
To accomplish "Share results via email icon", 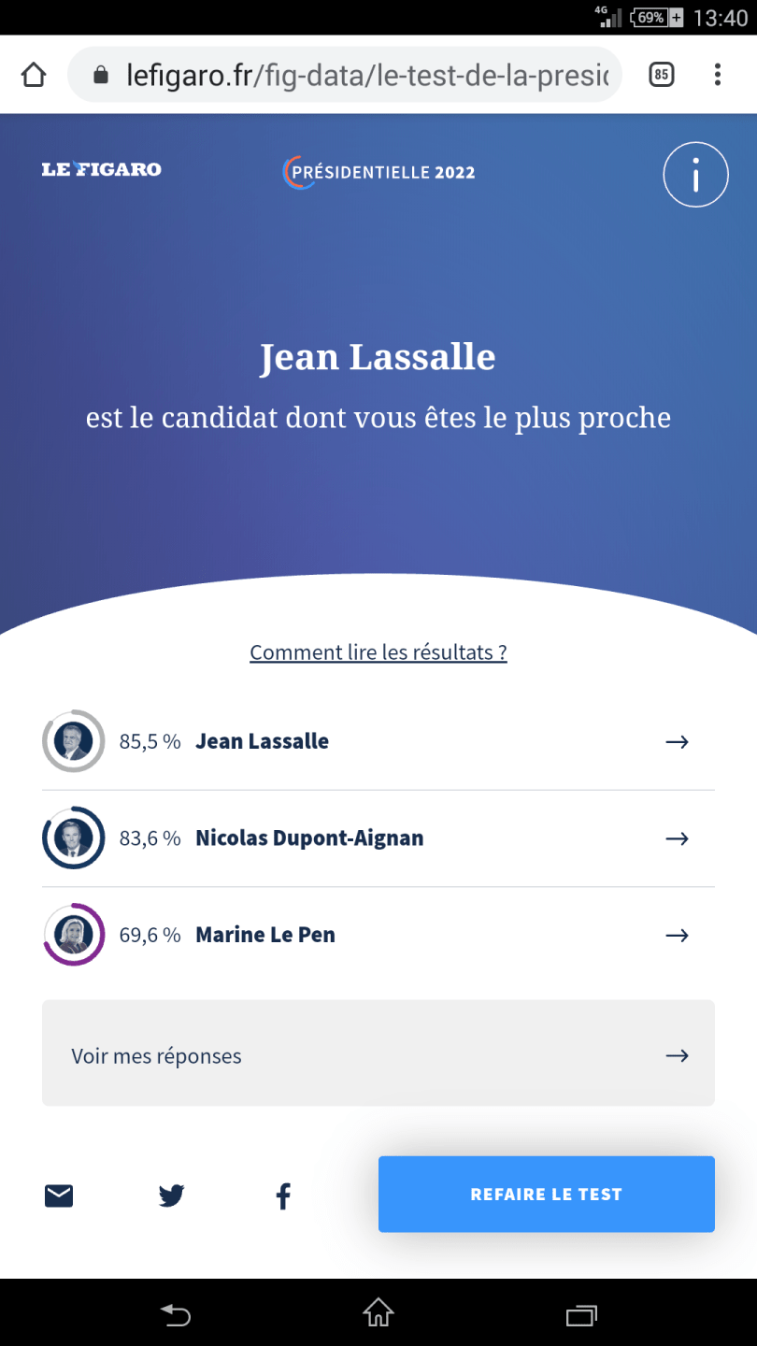I will [x=59, y=1195].
